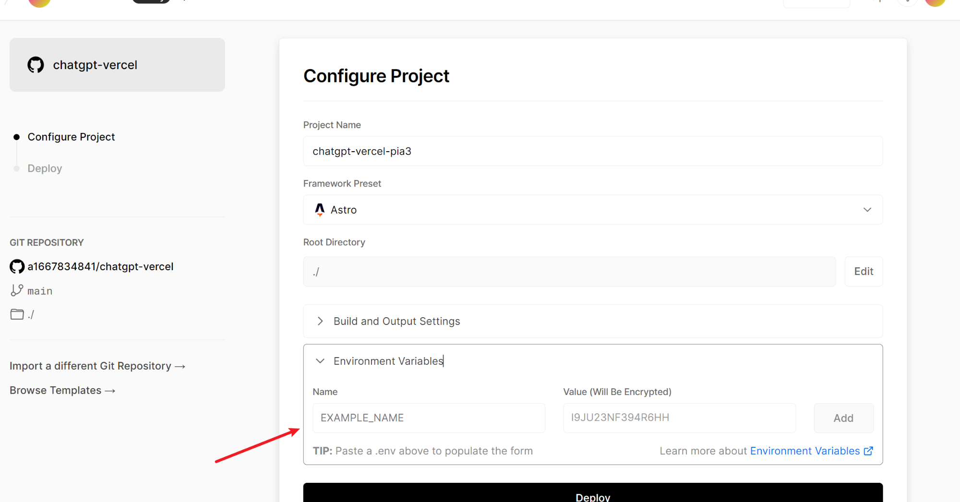Click the TIP: Paste a .env text
The width and height of the screenshot is (960, 502).
[x=422, y=451]
